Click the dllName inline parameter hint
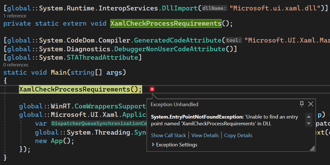The image size is (330, 165). pyautogui.click(x=214, y=8)
